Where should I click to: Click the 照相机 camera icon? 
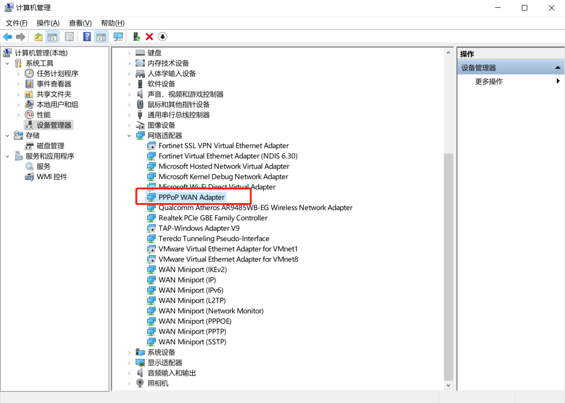[140, 383]
